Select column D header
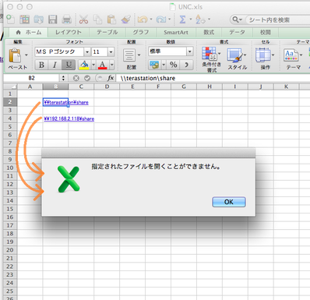This screenshot has height=300, width=310. tap(107, 86)
